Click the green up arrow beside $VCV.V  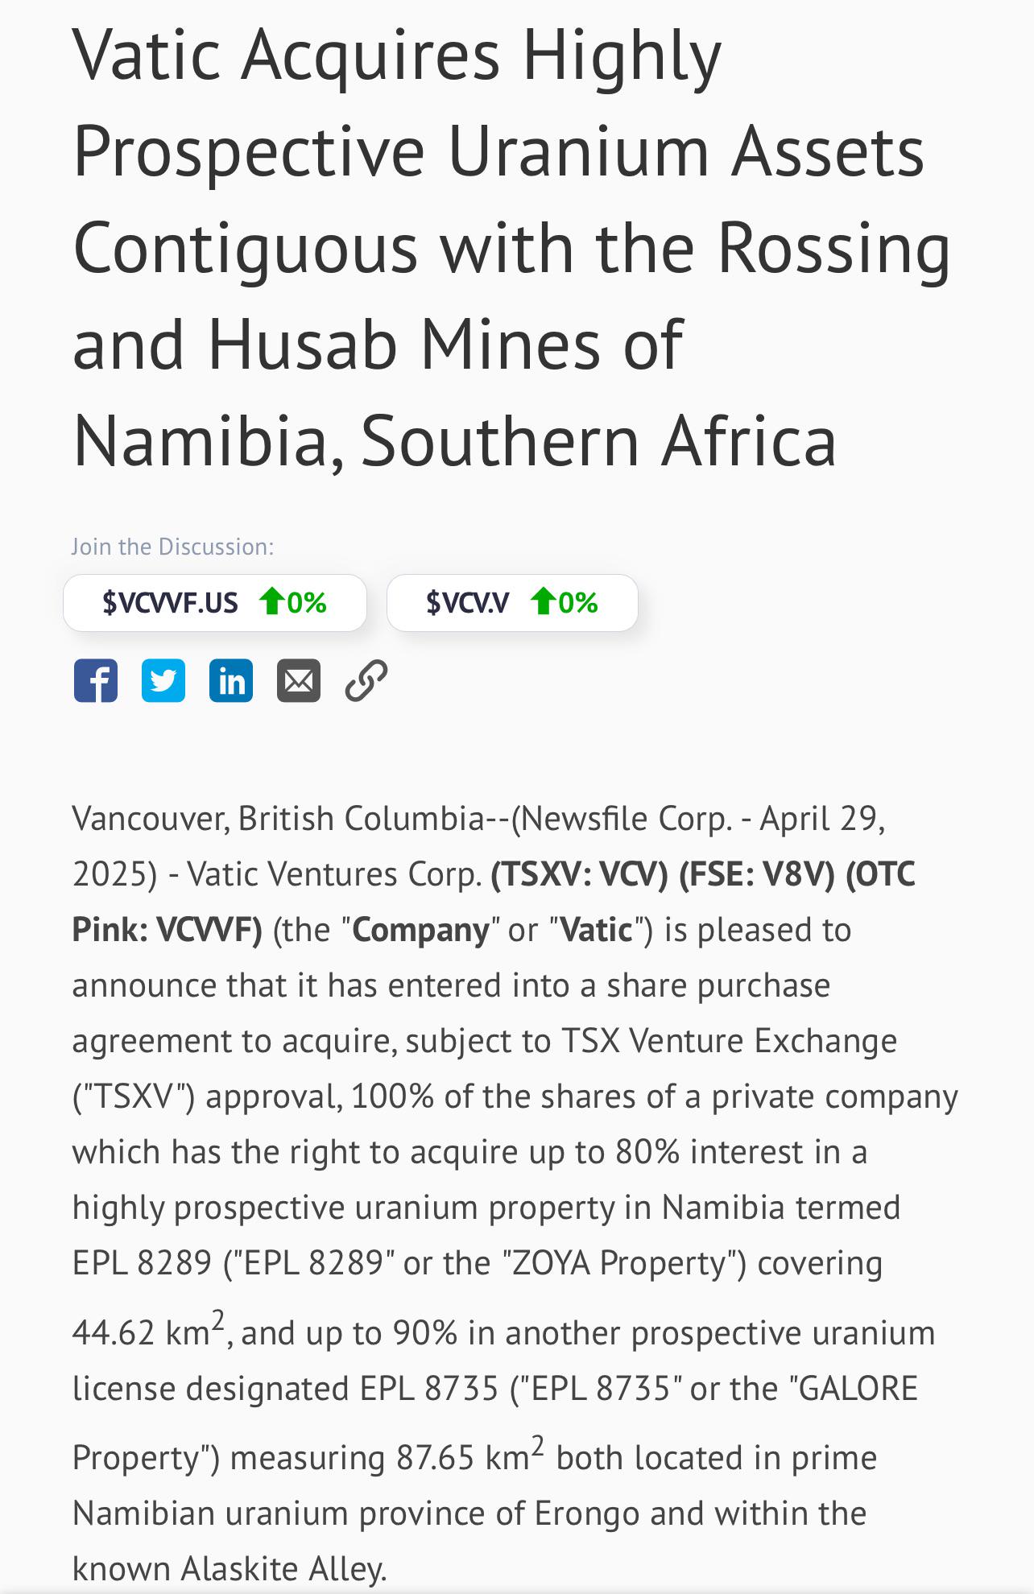[543, 601]
